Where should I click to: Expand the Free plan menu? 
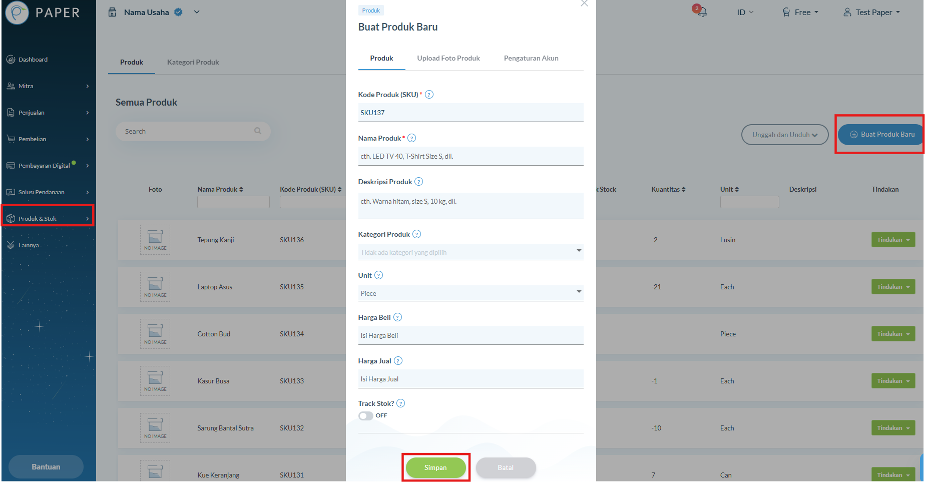pos(800,12)
